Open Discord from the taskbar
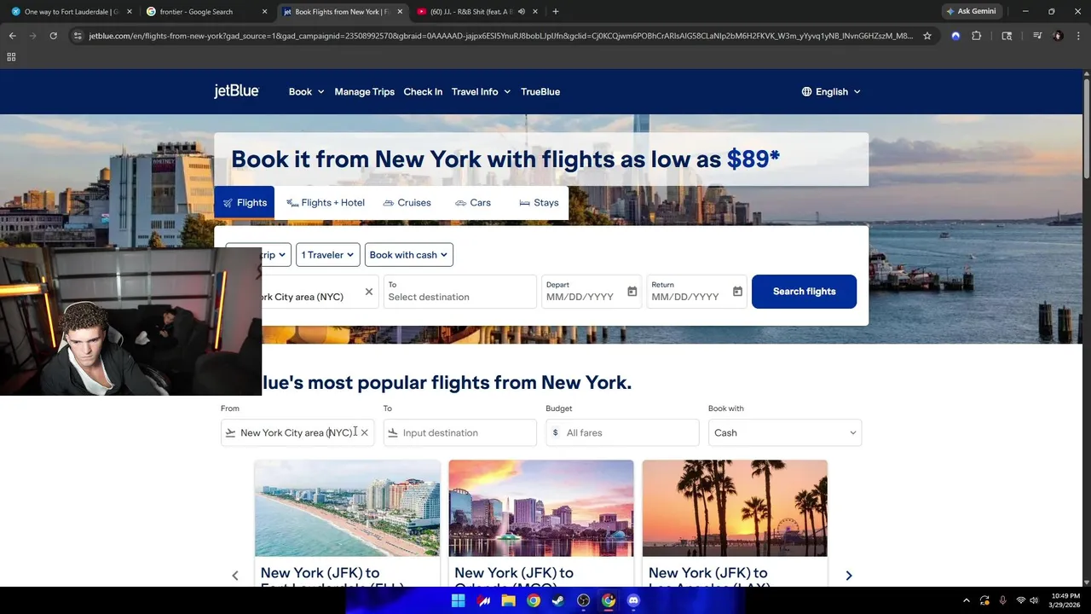 coord(633,600)
